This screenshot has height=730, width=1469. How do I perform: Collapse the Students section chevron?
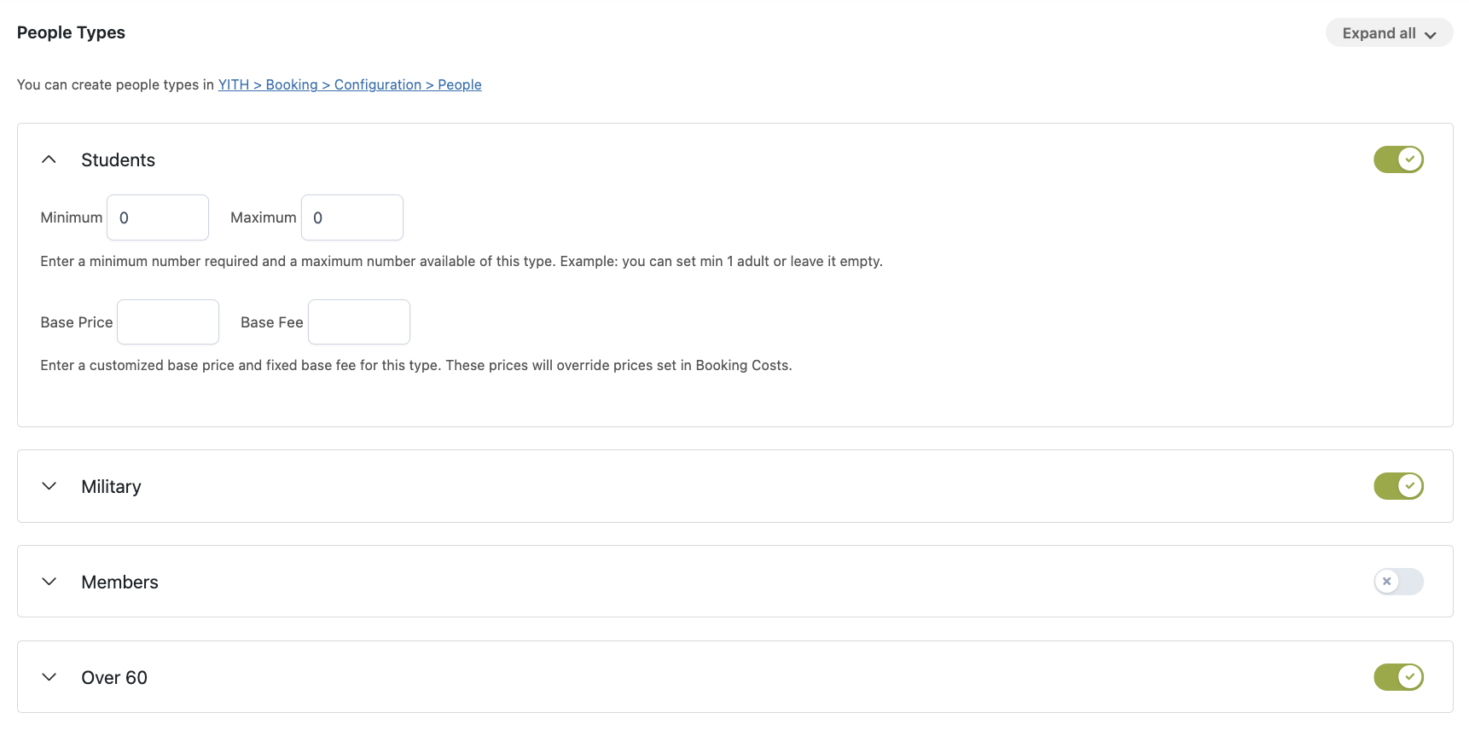click(49, 159)
